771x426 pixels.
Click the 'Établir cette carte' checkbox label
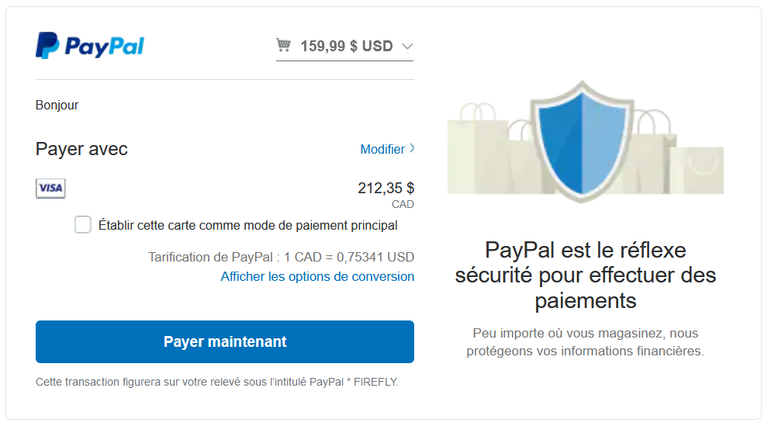pos(247,226)
